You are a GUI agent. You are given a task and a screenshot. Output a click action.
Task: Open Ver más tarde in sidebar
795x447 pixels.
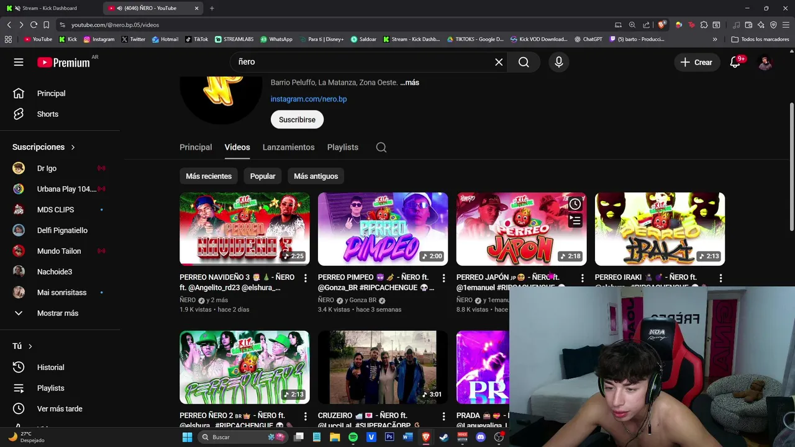click(60, 409)
